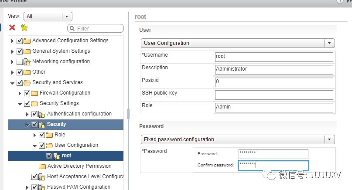Click the Authentication configuration profile icon
The image size is (352, 190).
tap(42, 114)
